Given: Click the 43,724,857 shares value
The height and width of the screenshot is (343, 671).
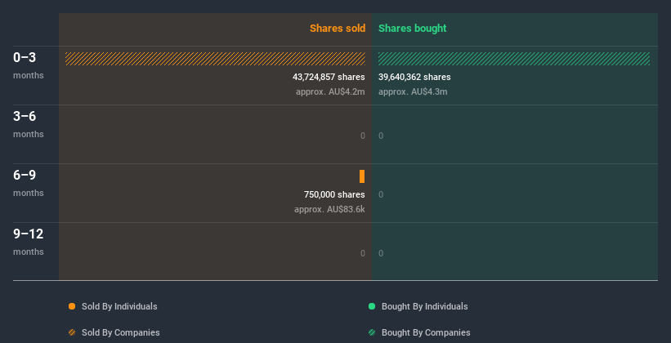Looking at the screenshot, I should (x=329, y=77).
